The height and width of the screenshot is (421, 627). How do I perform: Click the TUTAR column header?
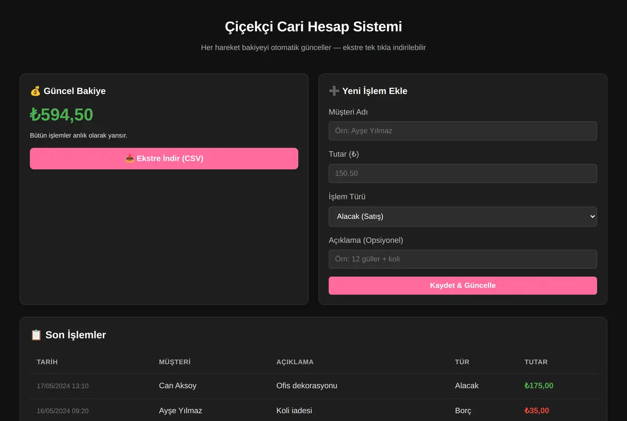coord(536,362)
